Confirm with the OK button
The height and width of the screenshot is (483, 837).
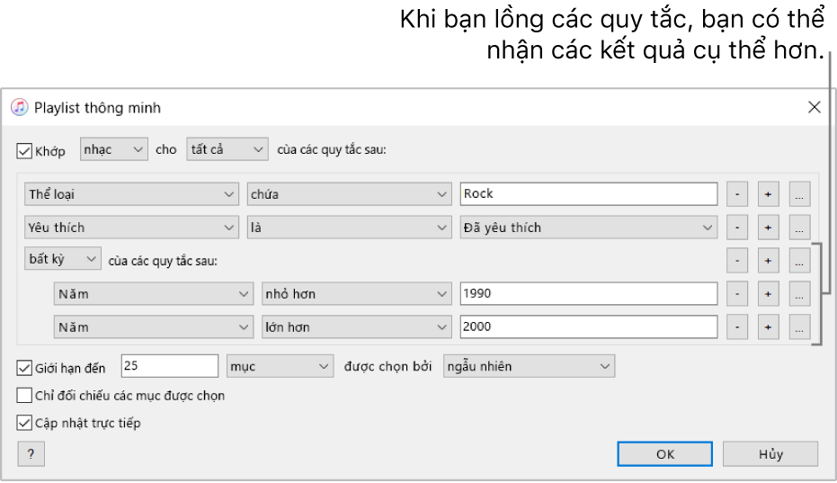pos(664,454)
